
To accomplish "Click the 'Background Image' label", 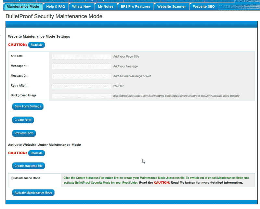I will pos(23,95).
